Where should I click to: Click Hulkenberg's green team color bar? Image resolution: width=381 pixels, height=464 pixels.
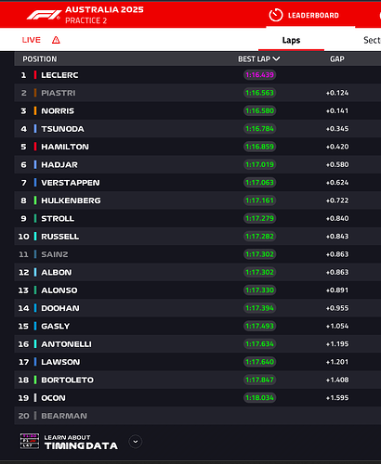coord(35,200)
